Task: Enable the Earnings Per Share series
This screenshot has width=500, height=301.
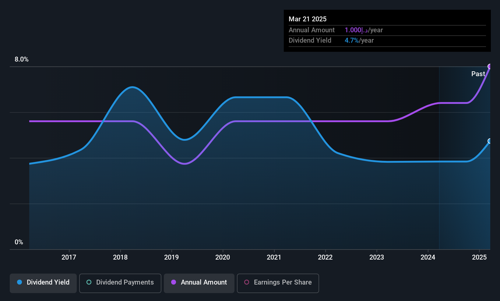Action: (x=278, y=283)
